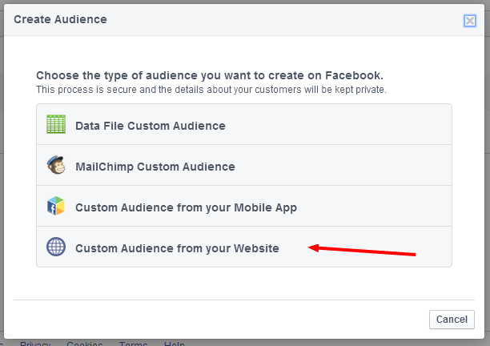Click the globe Website icon
The height and width of the screenshot is (346, 490).
pos(56,247)
